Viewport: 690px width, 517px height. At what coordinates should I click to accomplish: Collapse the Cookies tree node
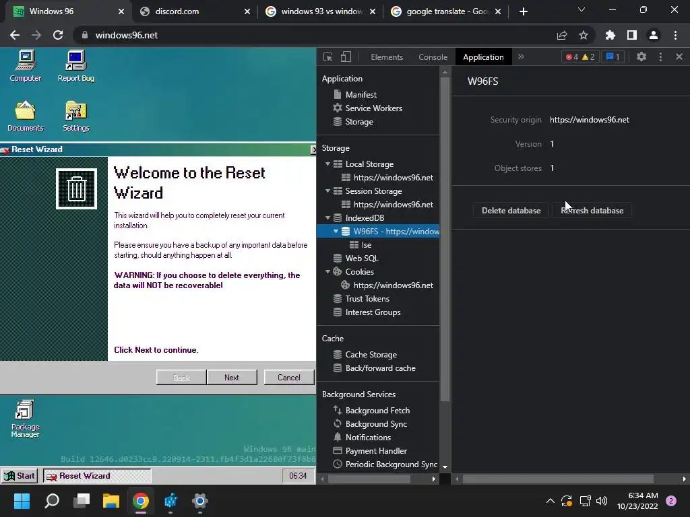(x=328, y=272)
